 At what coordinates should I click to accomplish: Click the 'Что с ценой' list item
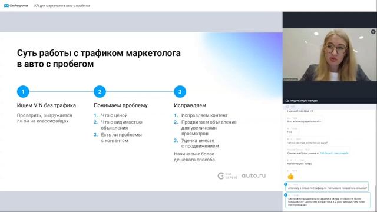111,115
